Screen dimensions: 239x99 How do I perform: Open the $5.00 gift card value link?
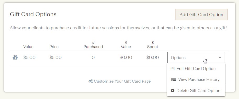[30, 57]
